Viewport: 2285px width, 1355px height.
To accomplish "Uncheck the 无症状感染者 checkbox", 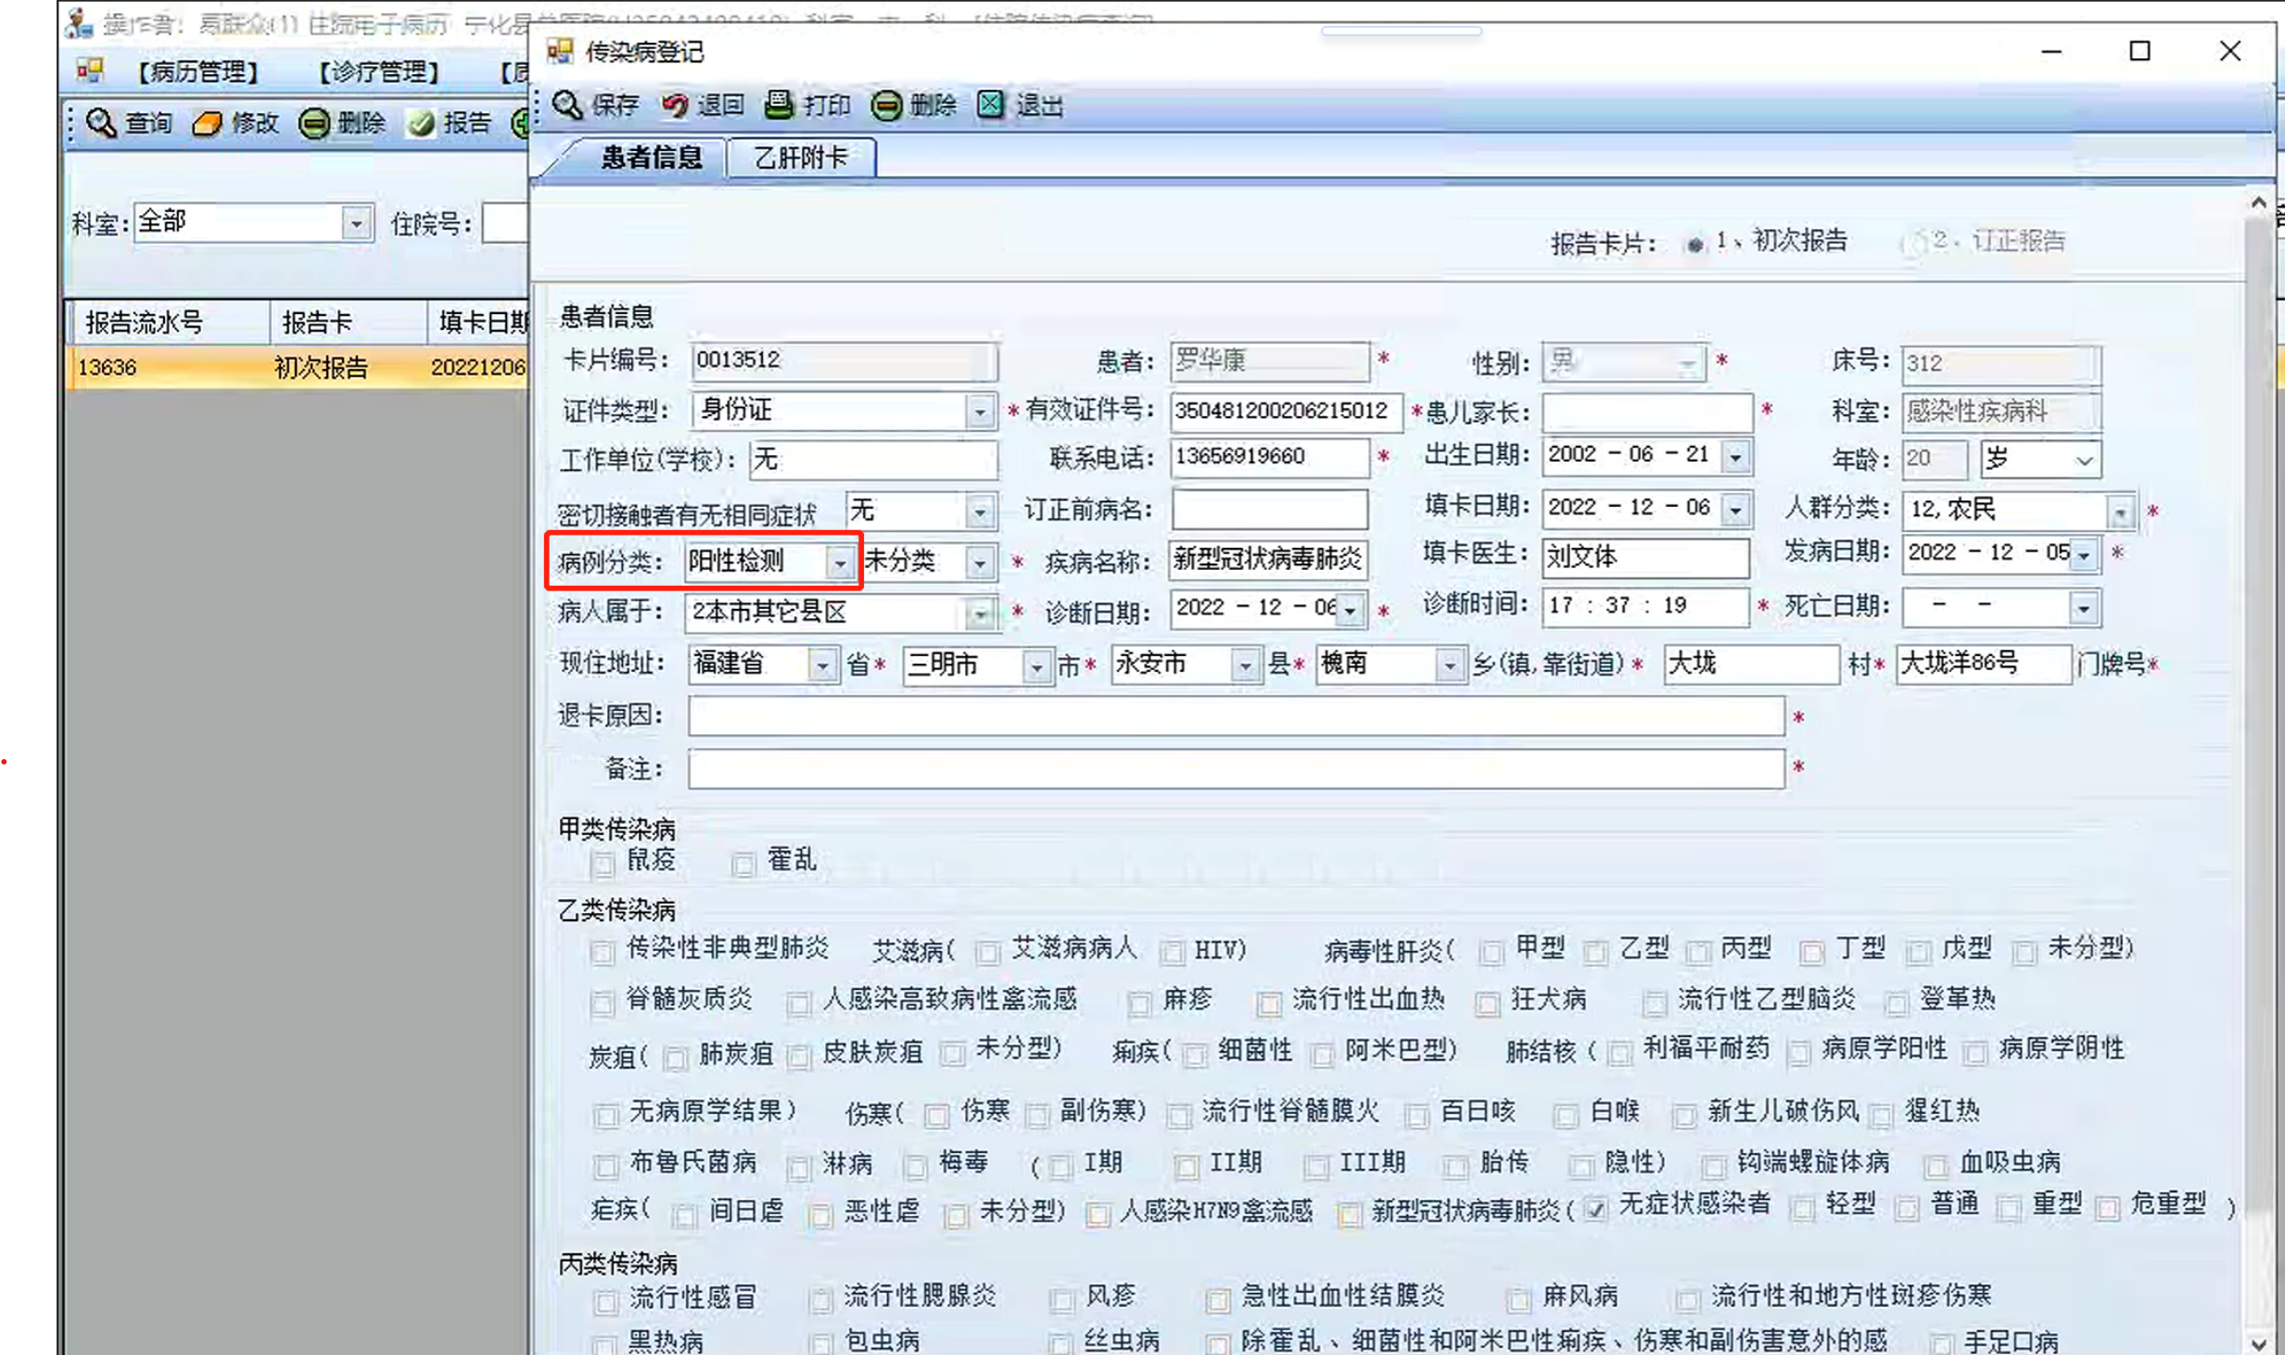I will (x=1595, y=1209).
